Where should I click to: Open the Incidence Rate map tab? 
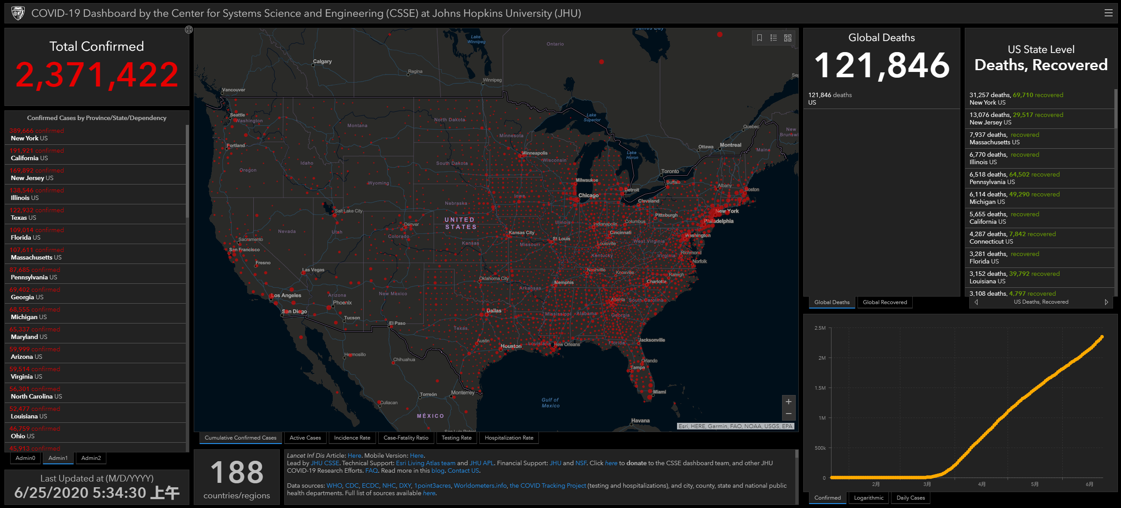[x=352, y=438]
